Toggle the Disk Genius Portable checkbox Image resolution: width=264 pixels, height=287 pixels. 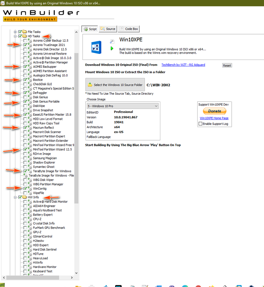point(25,102)
